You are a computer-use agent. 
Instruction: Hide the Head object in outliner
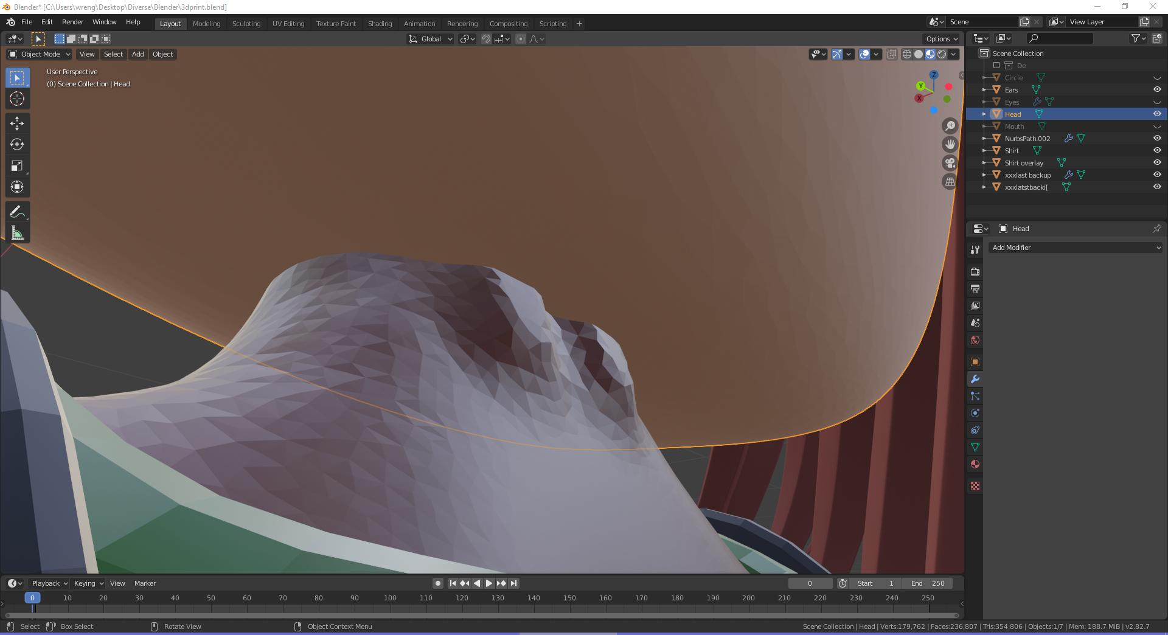point(1157,114)
